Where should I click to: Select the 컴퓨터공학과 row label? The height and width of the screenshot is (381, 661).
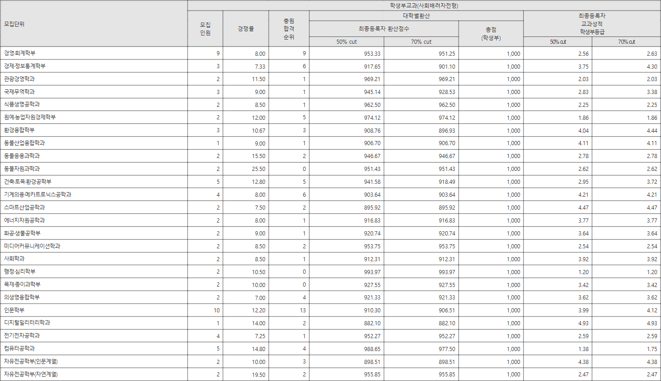[19, 348]
